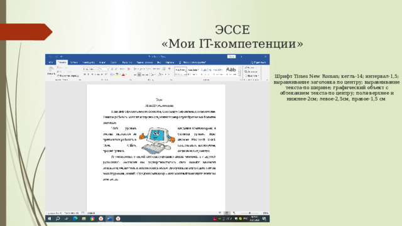The image size is (402, 226).
Task: Toggle the show paragraph marks button
Action: 169,68
